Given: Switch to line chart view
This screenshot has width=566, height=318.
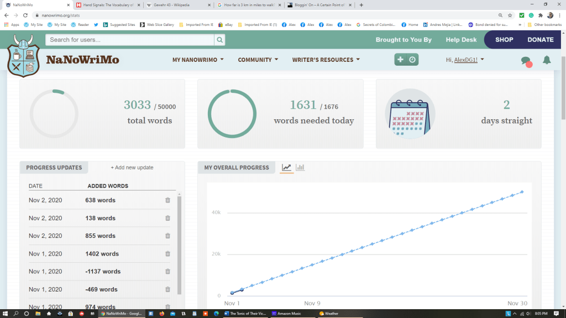Looking at the screenshot, I should [x=286, y=168].
